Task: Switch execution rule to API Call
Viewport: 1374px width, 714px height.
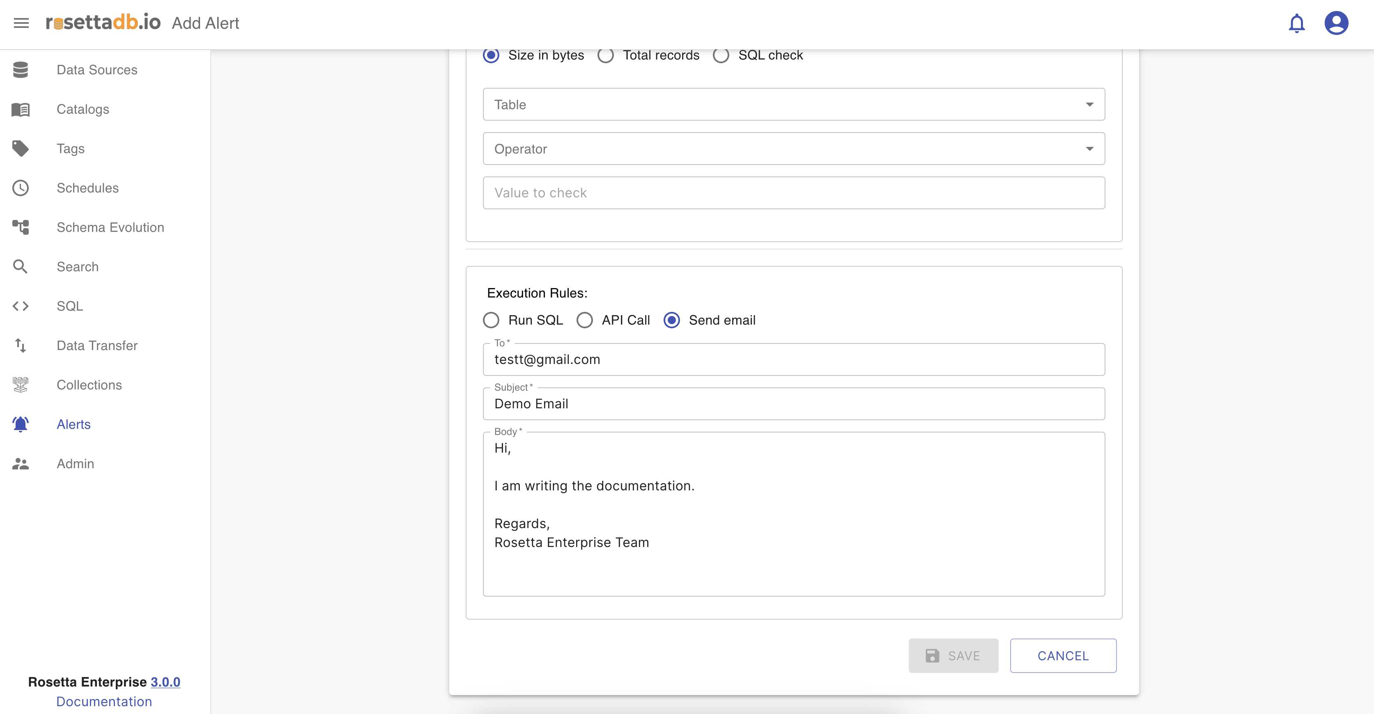Action: [585, 320]
